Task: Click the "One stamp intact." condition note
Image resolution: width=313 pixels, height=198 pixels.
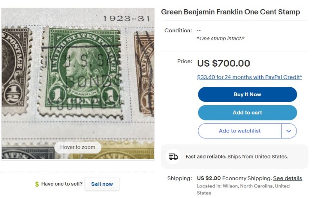Action: (220, 39)
